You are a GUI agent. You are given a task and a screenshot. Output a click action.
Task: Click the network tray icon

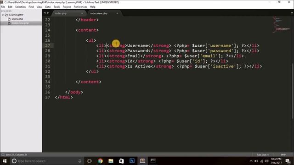click(x=262, y=161)
